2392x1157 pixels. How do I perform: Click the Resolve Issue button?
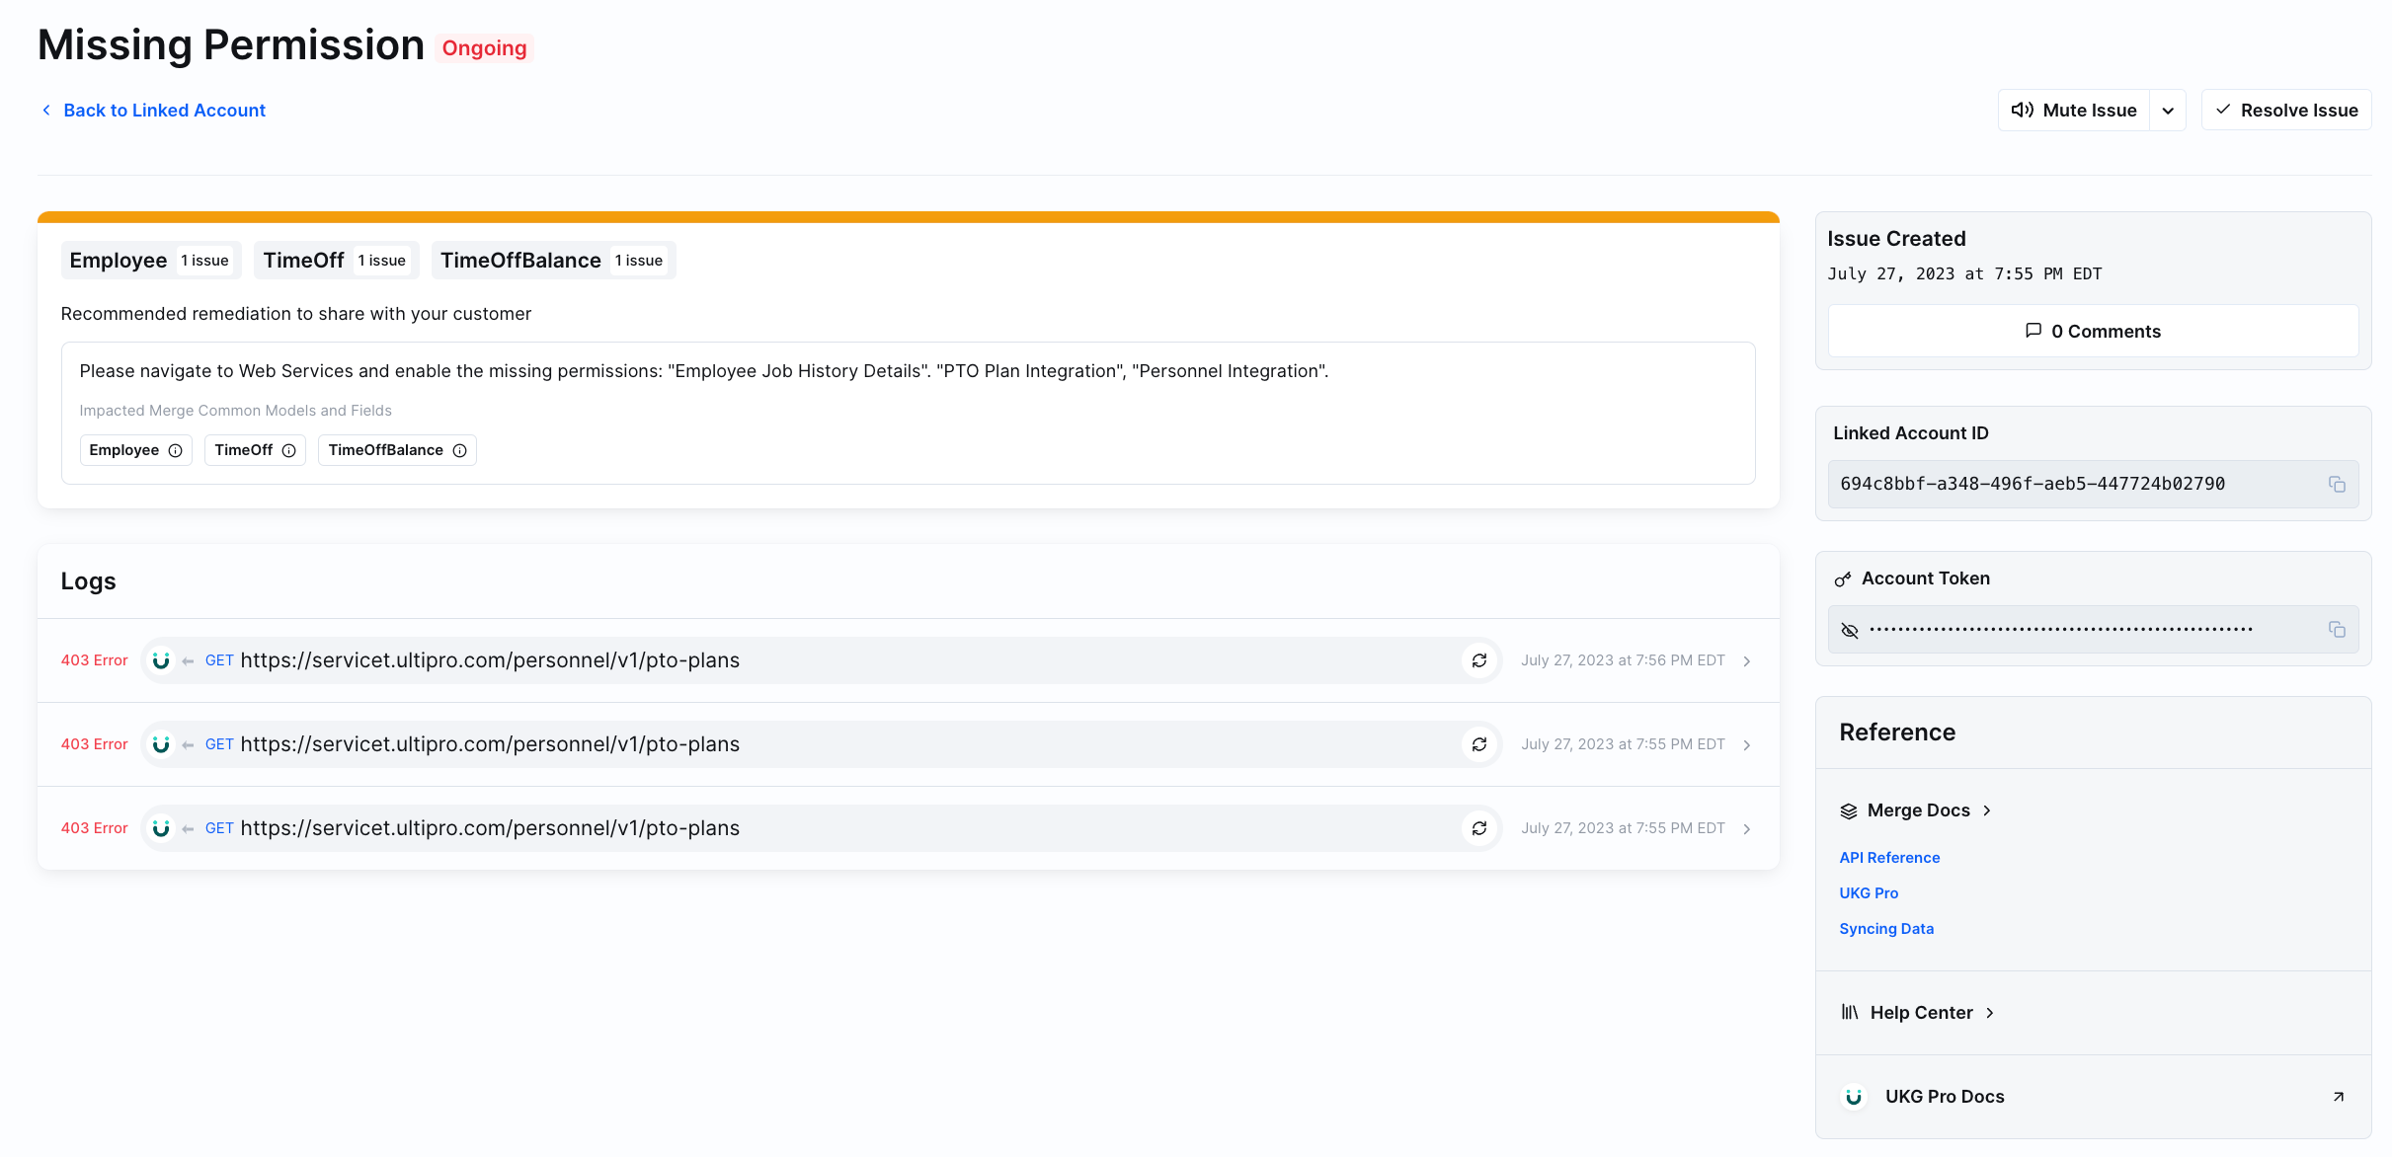[x=2286, y=111]
